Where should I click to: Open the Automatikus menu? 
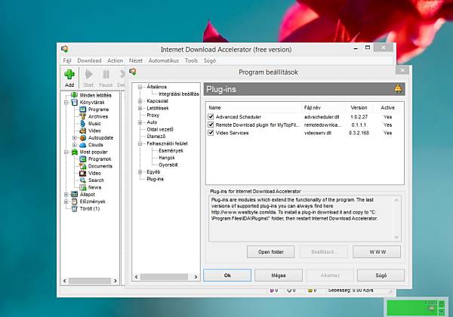point(164,60)
